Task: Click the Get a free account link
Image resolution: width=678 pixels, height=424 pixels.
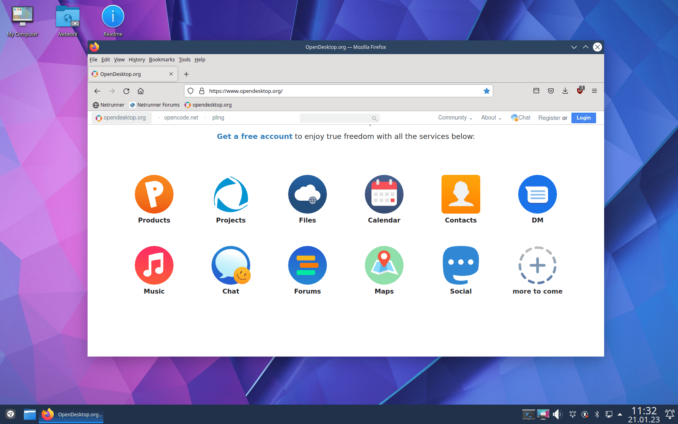Action: 254,136
